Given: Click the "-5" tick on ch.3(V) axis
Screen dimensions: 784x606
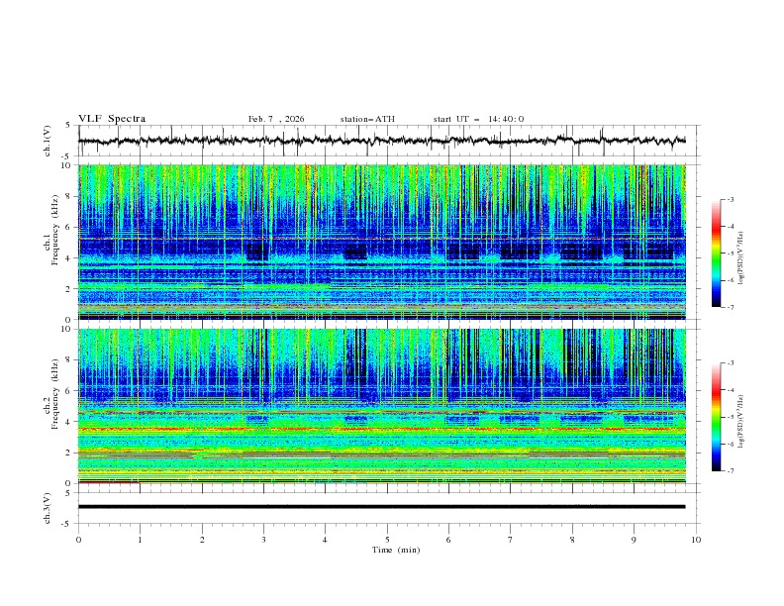Looking at the screenshot, I should tap(66, 524).
